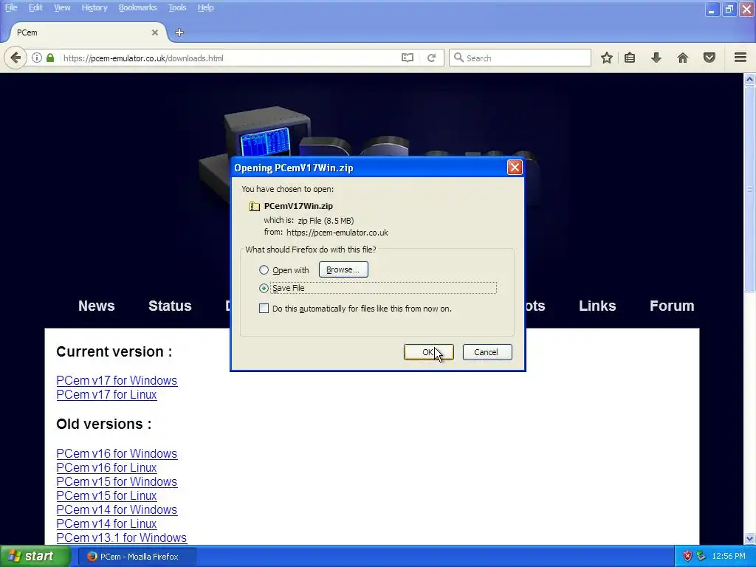
Task: Open the History menu
Action: (94, 7)
